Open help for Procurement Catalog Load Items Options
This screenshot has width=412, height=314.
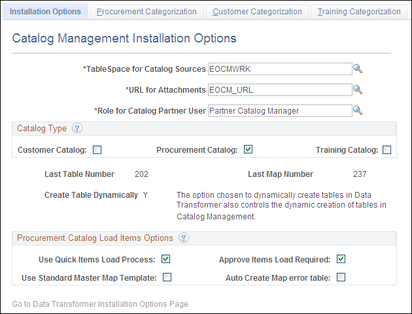[x=184, y=238]
